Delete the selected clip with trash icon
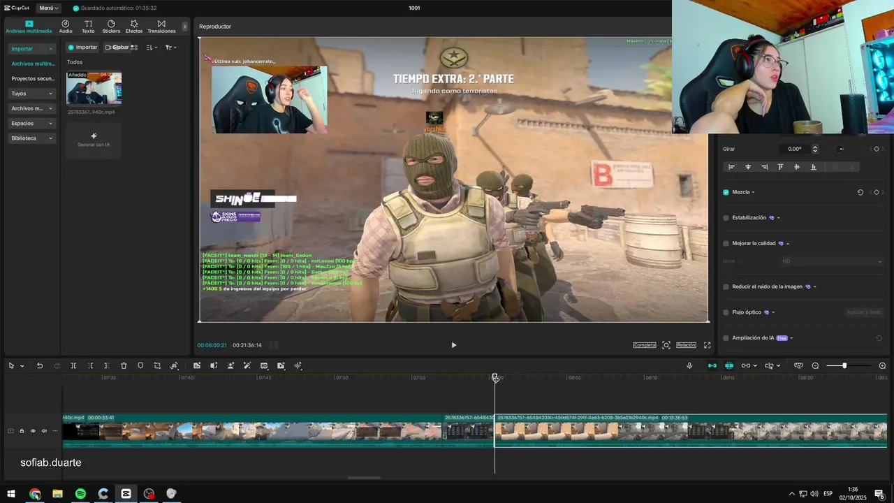The width and height of the screenshot is (894, 503). (x=124, y=365)
